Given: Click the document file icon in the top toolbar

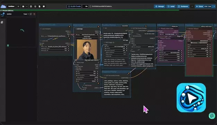Looking at the screenshot, I should (40, 6).
